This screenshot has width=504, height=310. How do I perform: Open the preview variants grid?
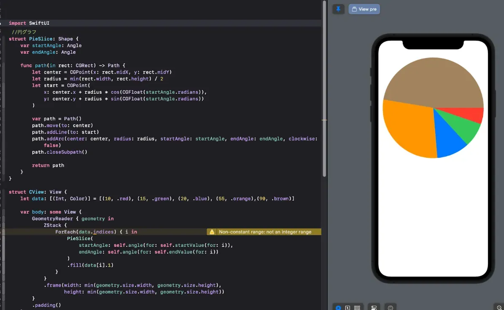(x=357, y=308)
